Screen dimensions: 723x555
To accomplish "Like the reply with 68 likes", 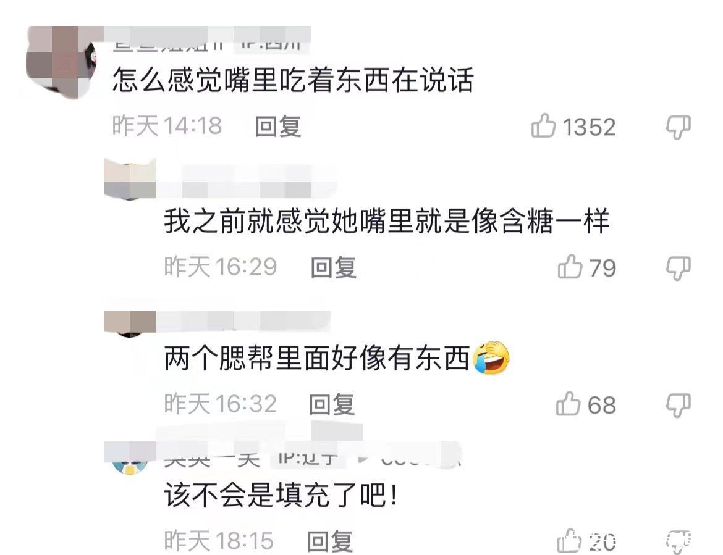I will pyautogui.click(x=568, y=404).
